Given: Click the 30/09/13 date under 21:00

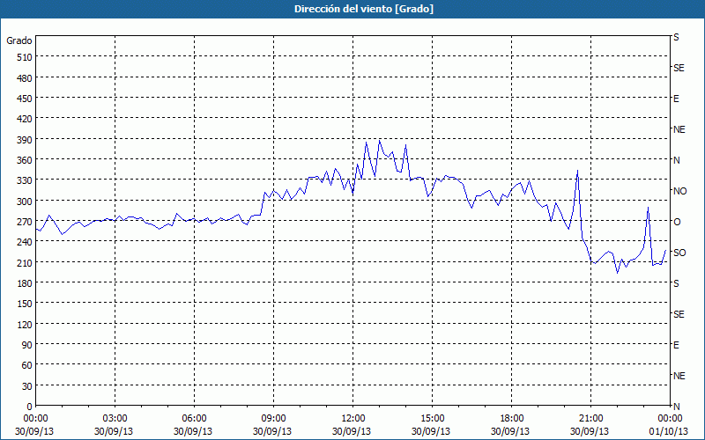Looking at the screenshot, I should [x=590, y=431].
